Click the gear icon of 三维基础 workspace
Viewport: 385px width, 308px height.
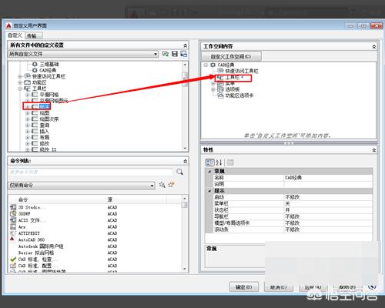(35, 64)
